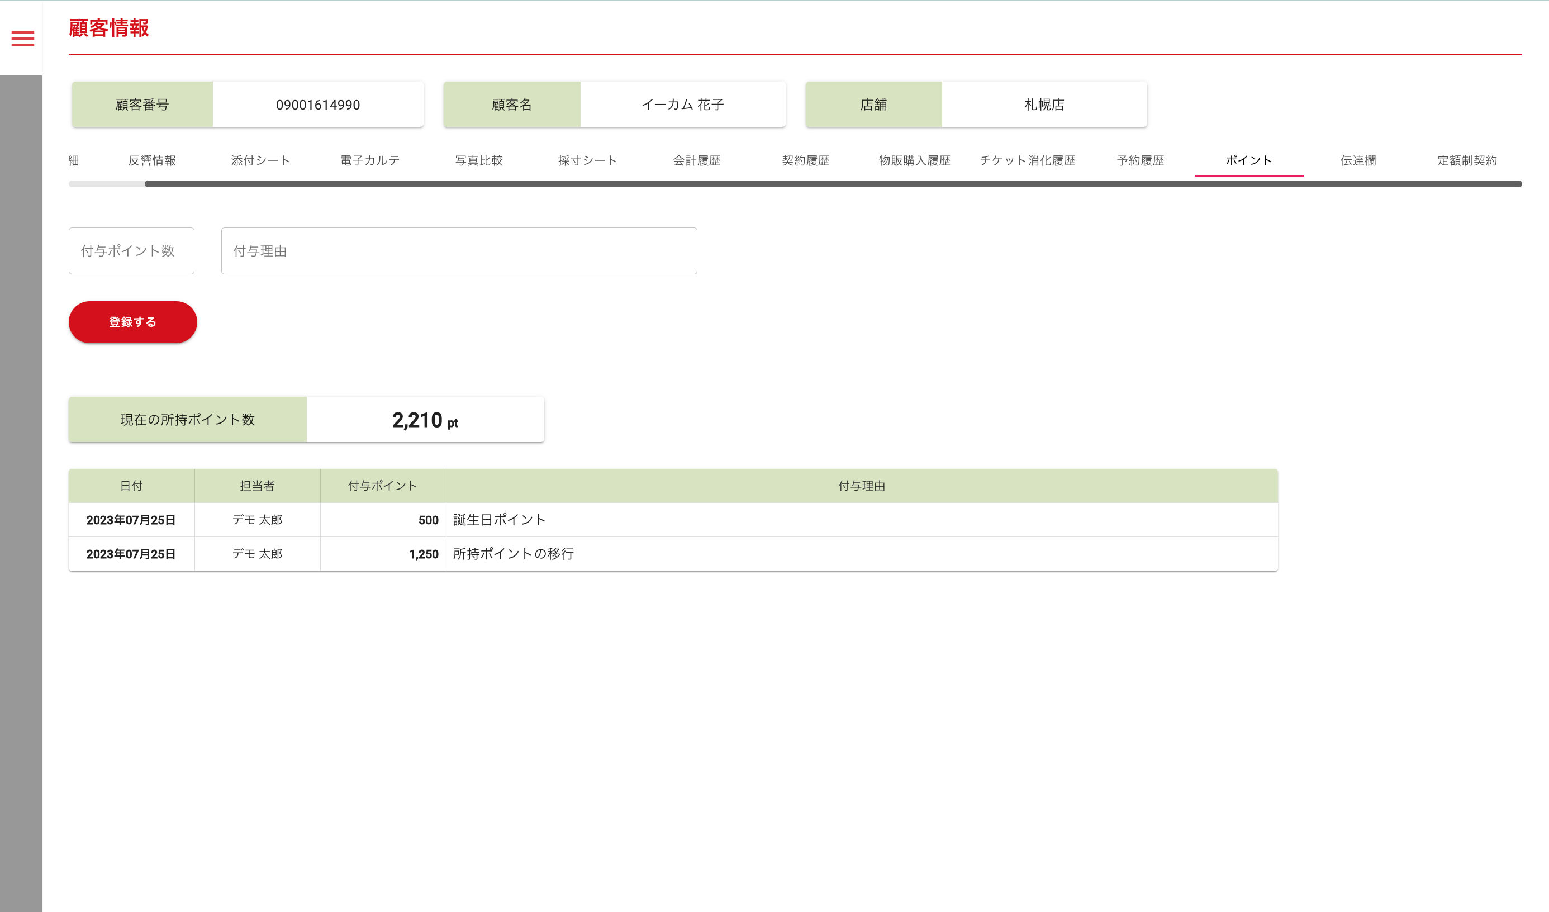Select the 誕生日ポイント history row
The image size is (1549, 912).
[x=672, y=520]
